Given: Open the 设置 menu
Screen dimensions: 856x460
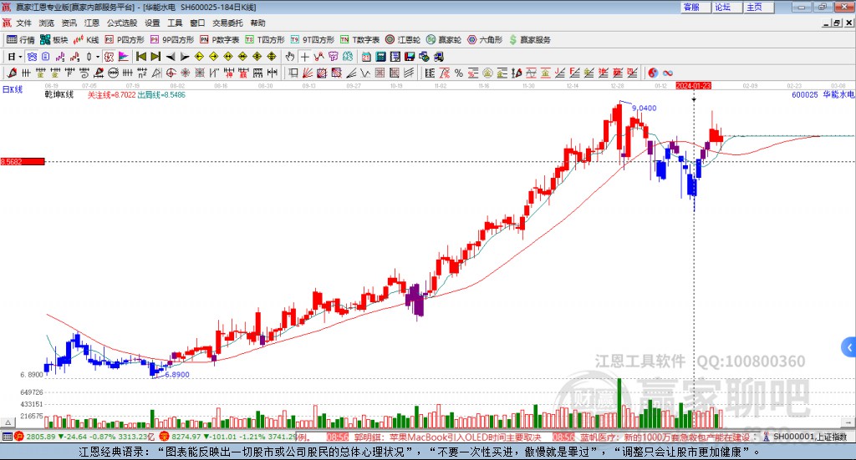Looking at the screenshot, I should click(152, 23).
